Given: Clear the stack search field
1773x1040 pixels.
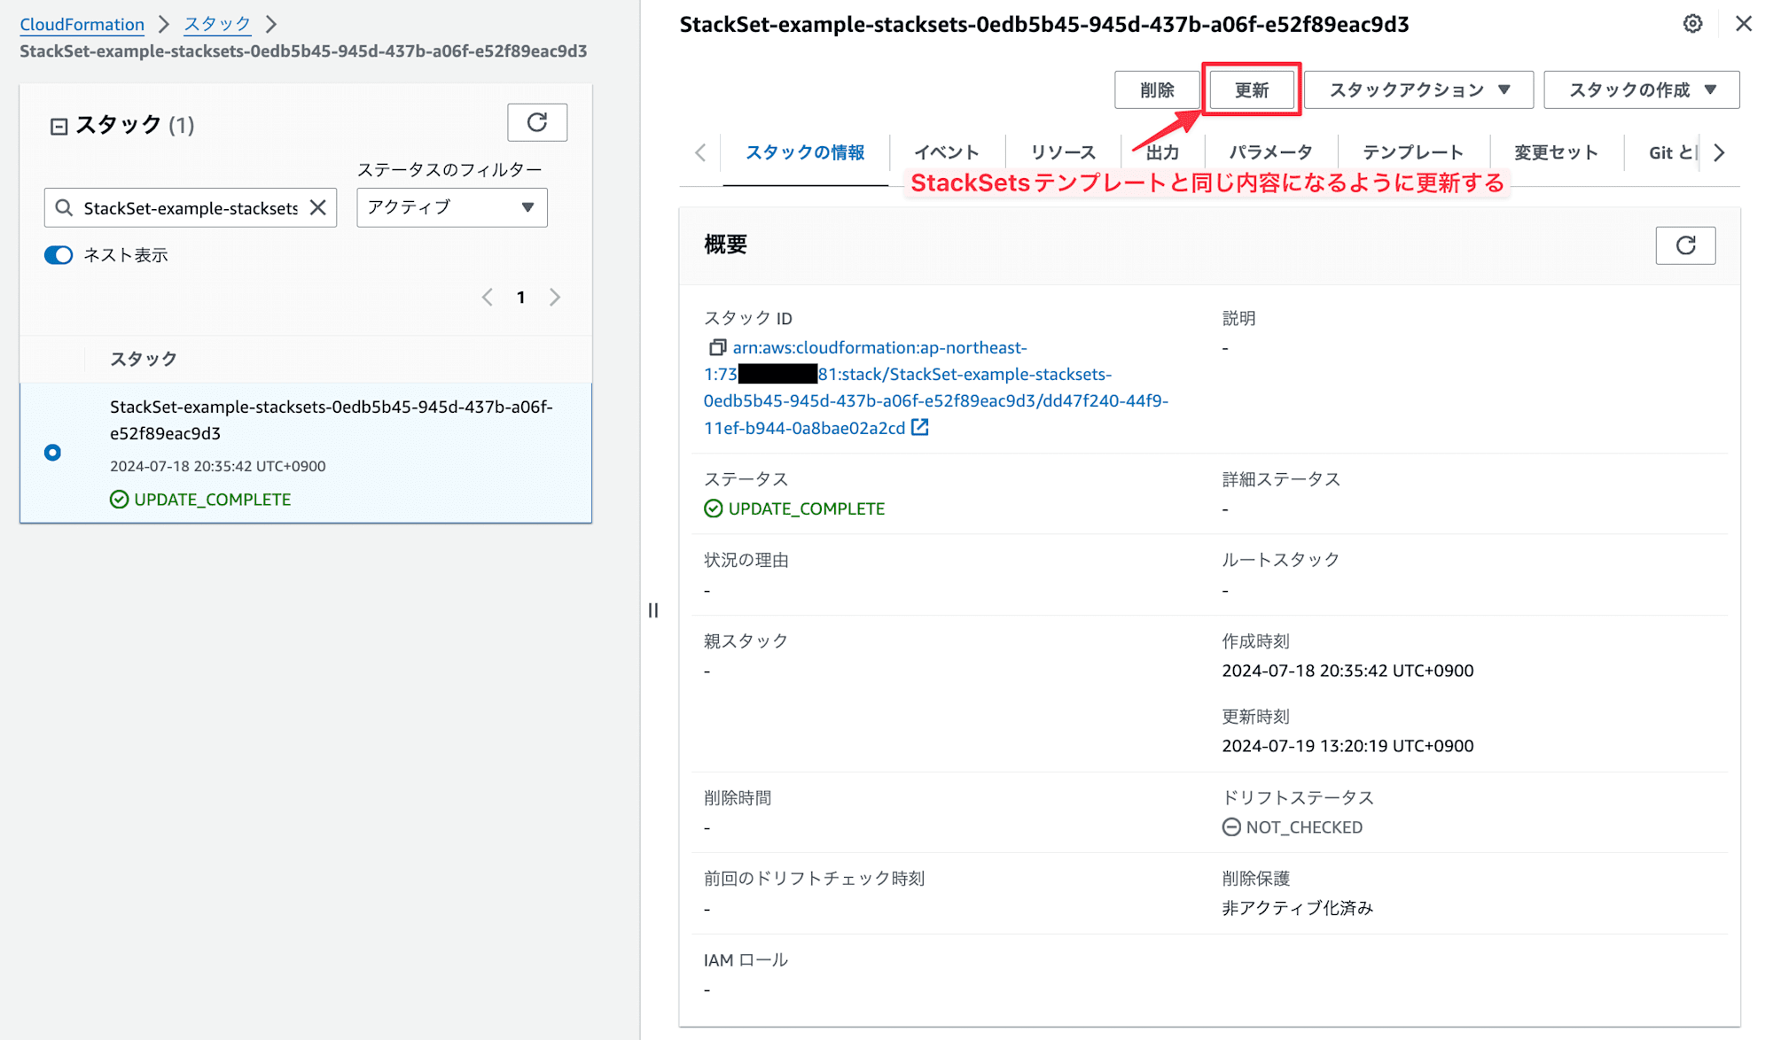Looking at the screenshot, I should [x=317, y=207].
